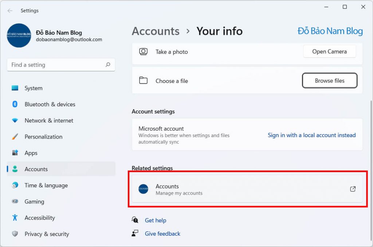
Task: Go to Network & internet
Action: (61, 120)
